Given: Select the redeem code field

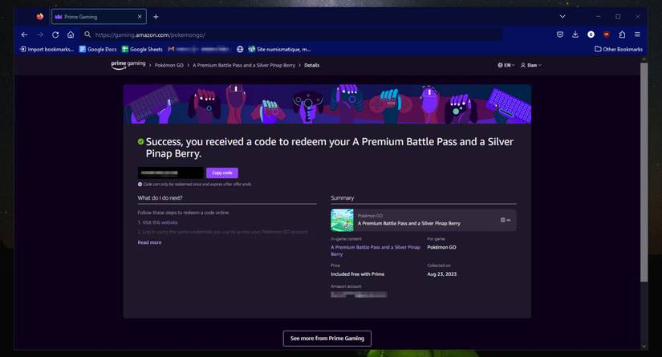Looking at the screenshot, I should 171,172.
